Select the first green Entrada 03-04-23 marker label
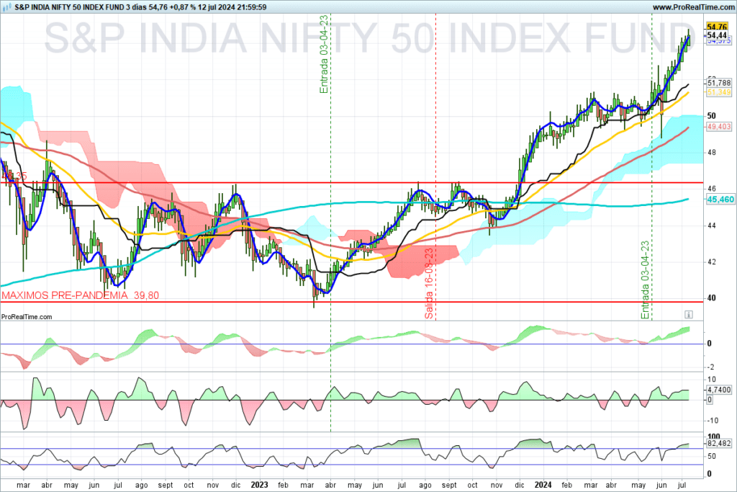Screen dimensions: 737x492 324,54
